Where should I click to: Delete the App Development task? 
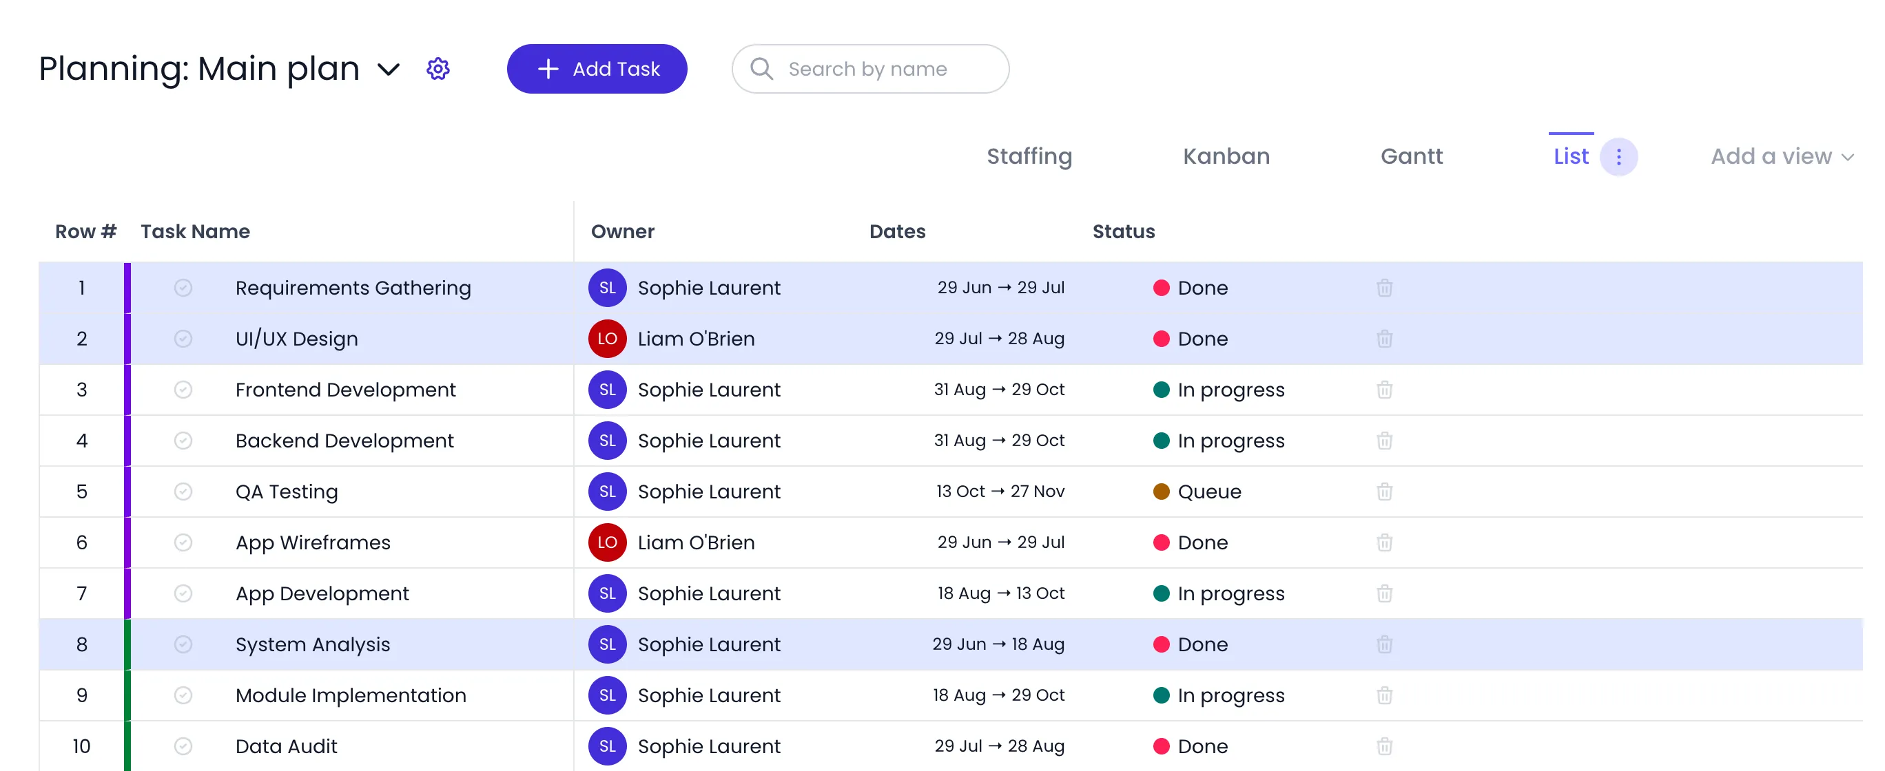[1383, 593]
